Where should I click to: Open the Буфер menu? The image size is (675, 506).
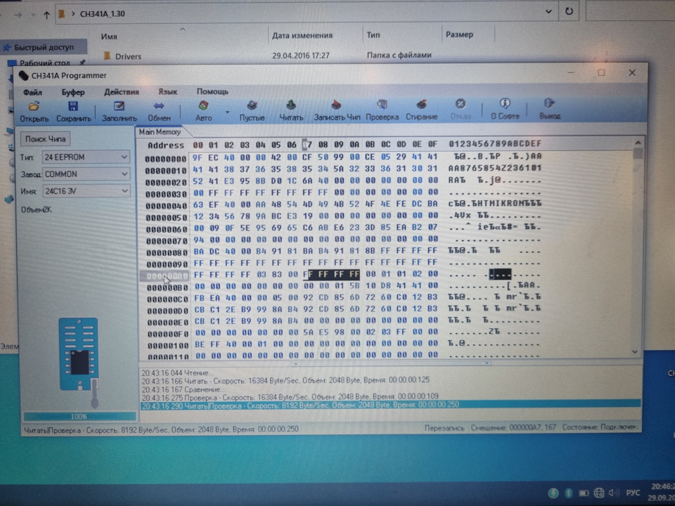point(72,92)
